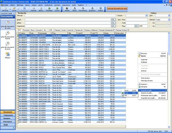172x133 pixels.
Task: Open the Fichier menu
Action: click(x=6, y=5)
